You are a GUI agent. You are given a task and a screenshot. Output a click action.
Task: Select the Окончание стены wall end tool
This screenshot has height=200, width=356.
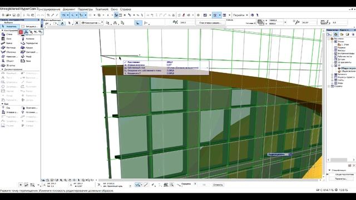(x=29, y=108)
